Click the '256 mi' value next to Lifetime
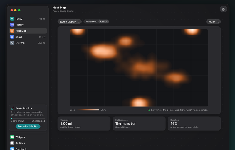 pos(41,43)
